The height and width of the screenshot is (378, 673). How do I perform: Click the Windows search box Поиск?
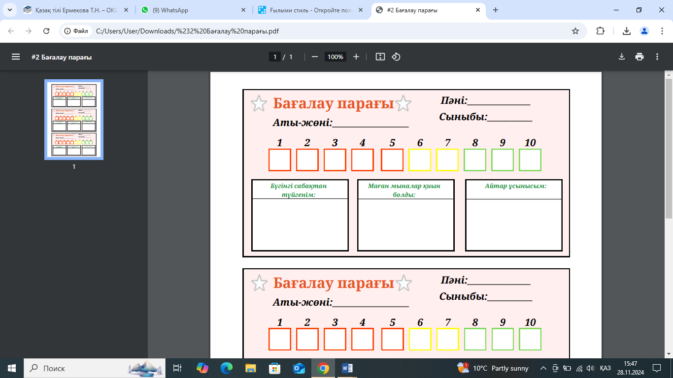[x=96, y=368]
